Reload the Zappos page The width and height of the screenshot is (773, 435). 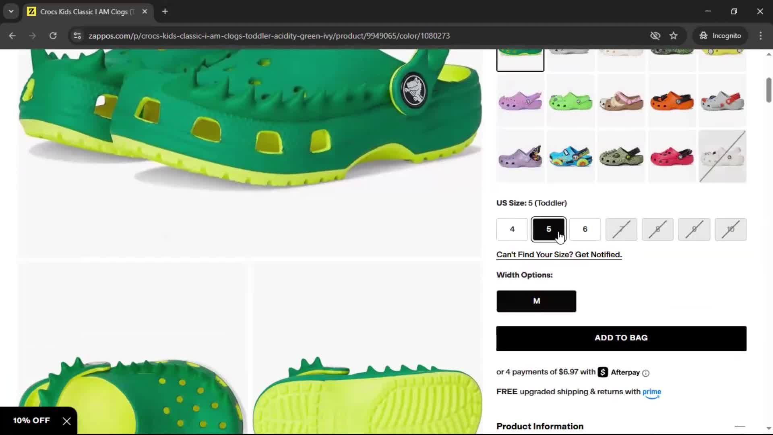point(53,36)
